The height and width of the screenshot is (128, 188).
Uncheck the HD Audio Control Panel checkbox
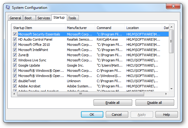[x=15, y=39]
